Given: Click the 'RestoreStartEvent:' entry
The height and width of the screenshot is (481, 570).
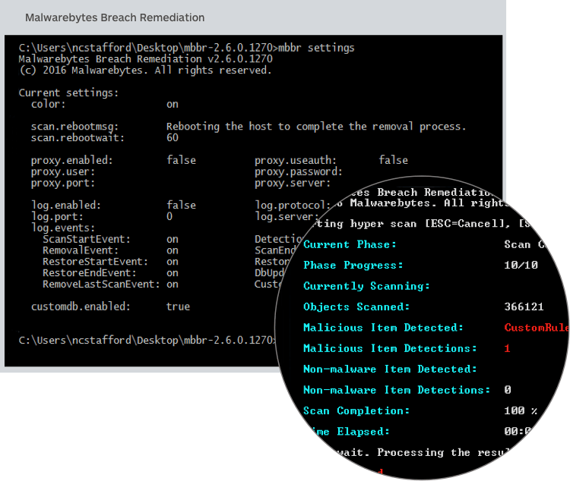Looking at the screenshot, I should click(95, 262).
